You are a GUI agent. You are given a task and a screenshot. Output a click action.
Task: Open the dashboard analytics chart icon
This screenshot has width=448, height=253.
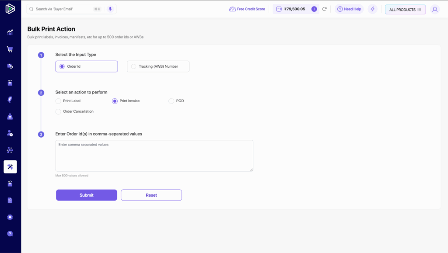10,32
